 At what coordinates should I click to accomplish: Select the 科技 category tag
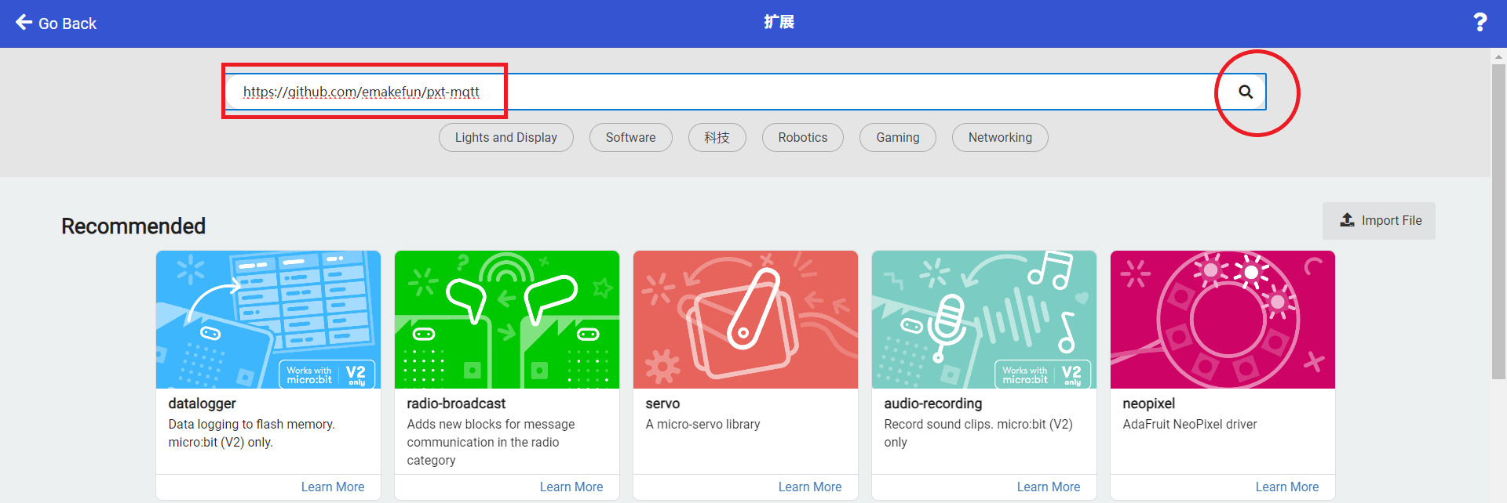[x=717, y=137]
